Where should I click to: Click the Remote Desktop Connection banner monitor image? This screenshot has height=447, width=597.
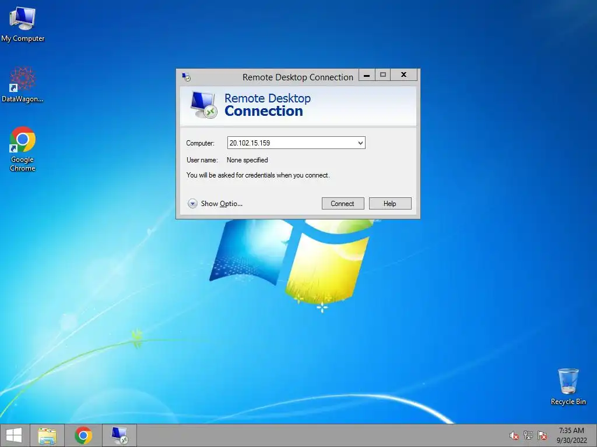203,105
